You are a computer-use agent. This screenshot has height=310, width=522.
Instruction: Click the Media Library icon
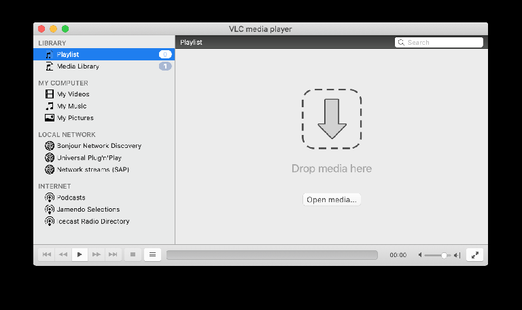(49, 66)
